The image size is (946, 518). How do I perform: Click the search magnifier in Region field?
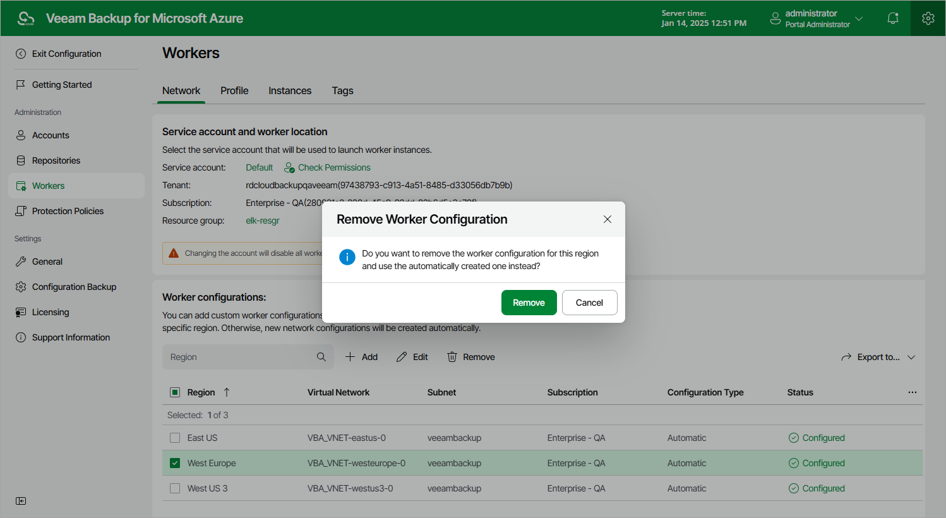click(x=321, y=357)
